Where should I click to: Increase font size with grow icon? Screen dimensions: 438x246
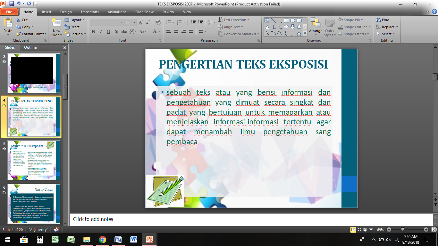141,22
